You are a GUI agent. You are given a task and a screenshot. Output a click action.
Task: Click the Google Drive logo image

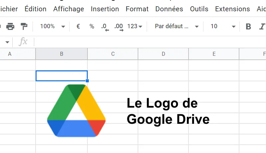[76, 111]
